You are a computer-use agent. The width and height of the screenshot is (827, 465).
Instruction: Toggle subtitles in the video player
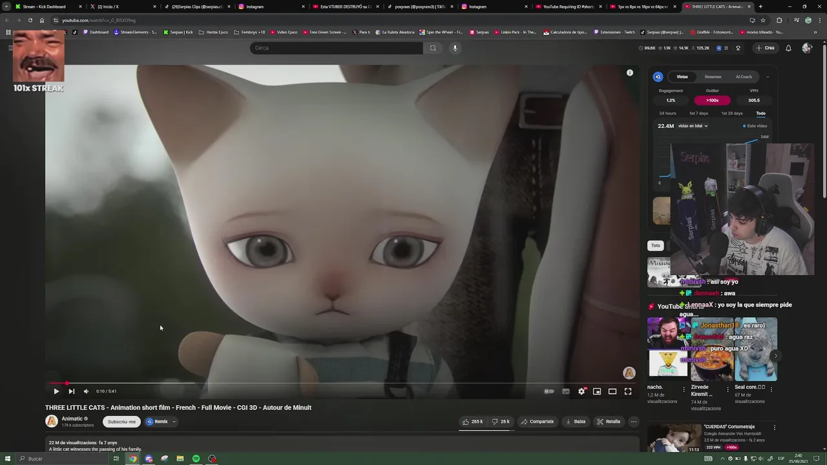(x=566, y=391)
